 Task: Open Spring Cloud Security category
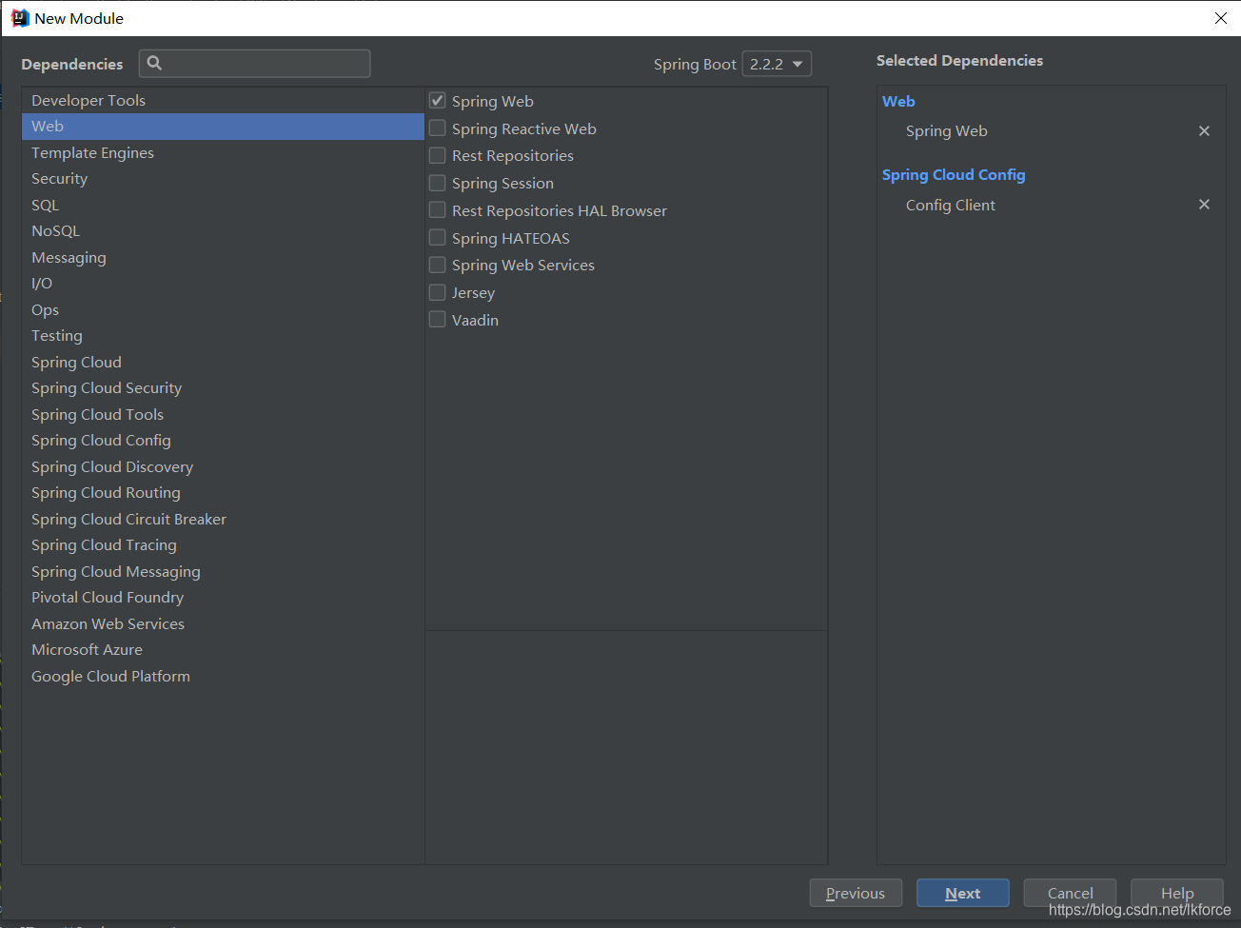223,388
